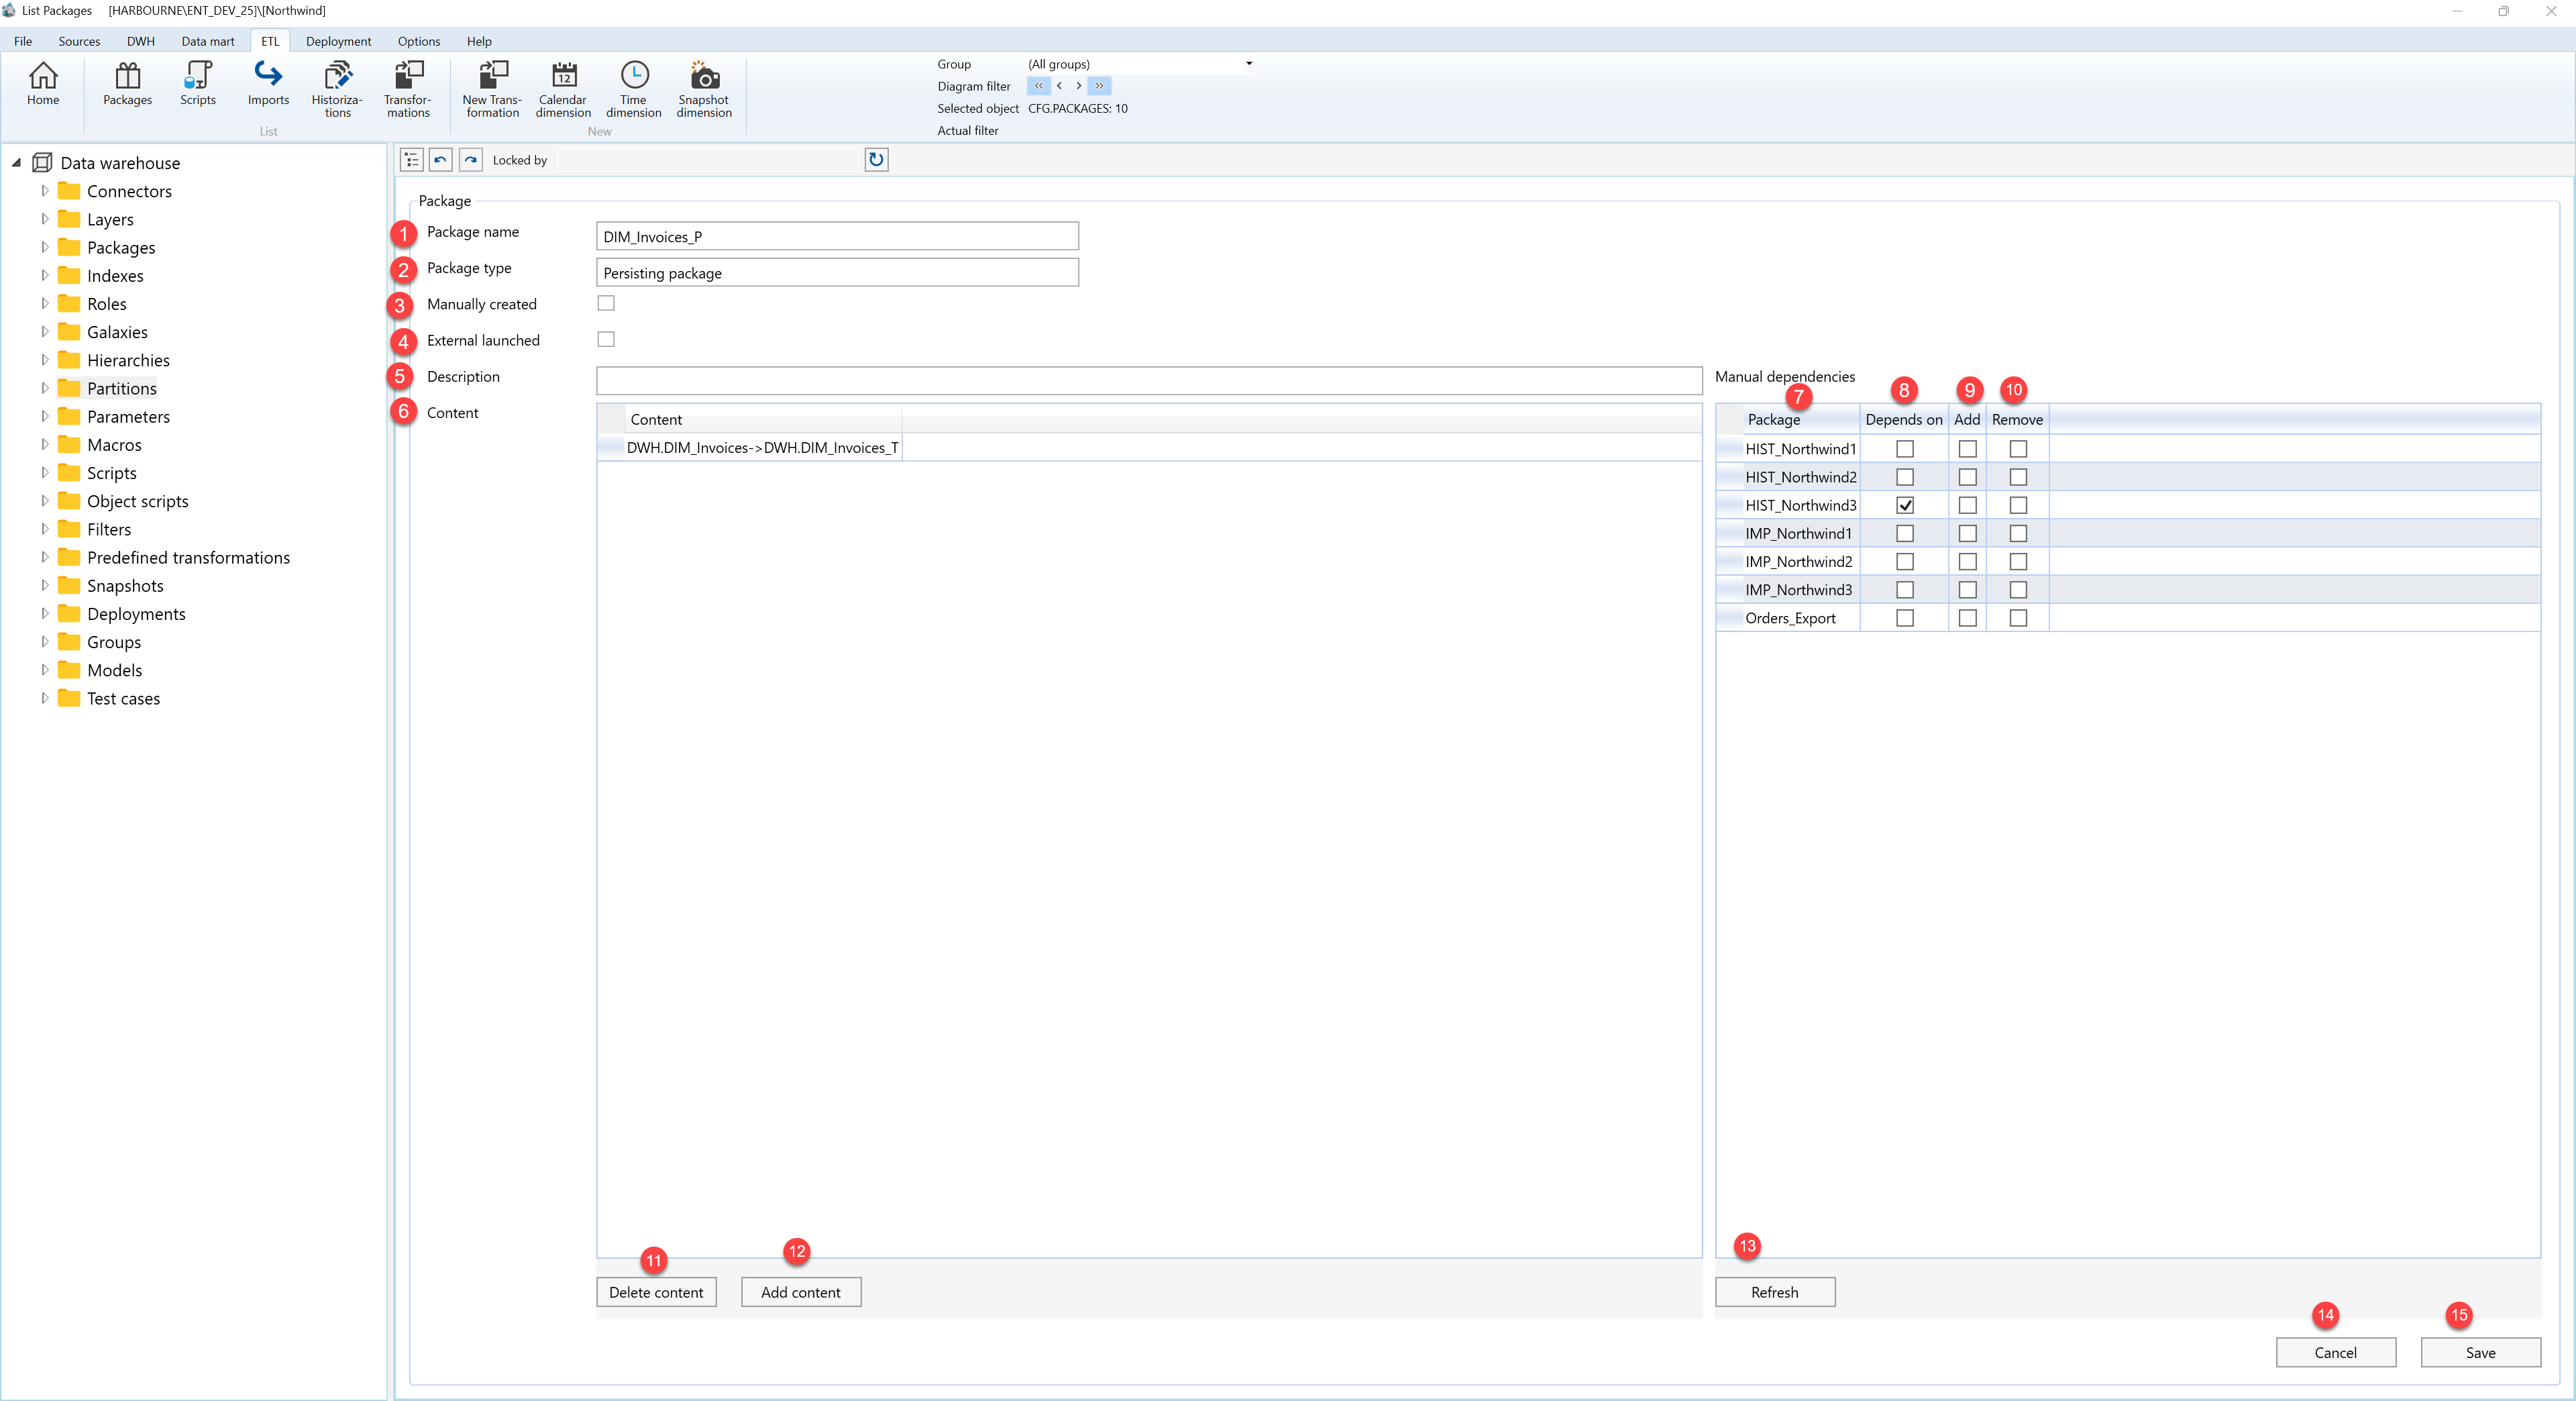Expand the Indexes tree node
The height and width of the screenshot is (1401, 2576).
(44, 275)
